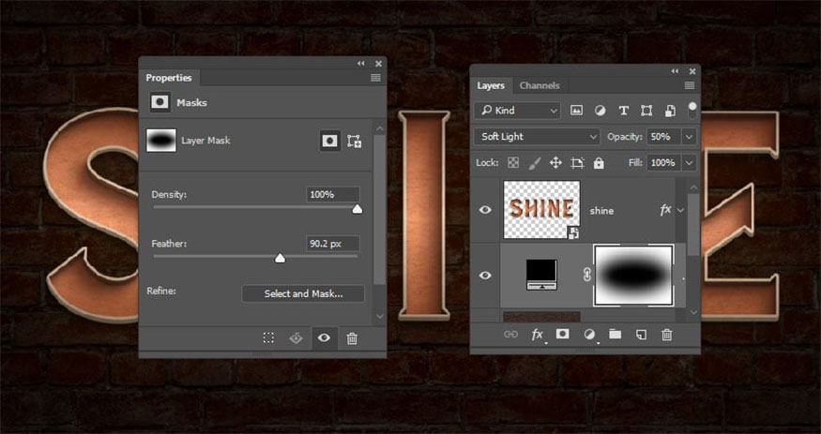Add layer mask from Layers panel footer
821x434 pixels.
563,335
